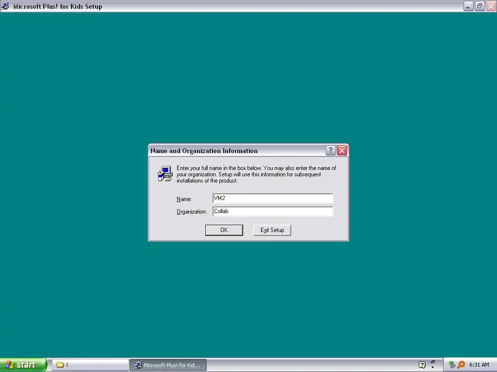Select the folder '1' taskbar button

90,365
